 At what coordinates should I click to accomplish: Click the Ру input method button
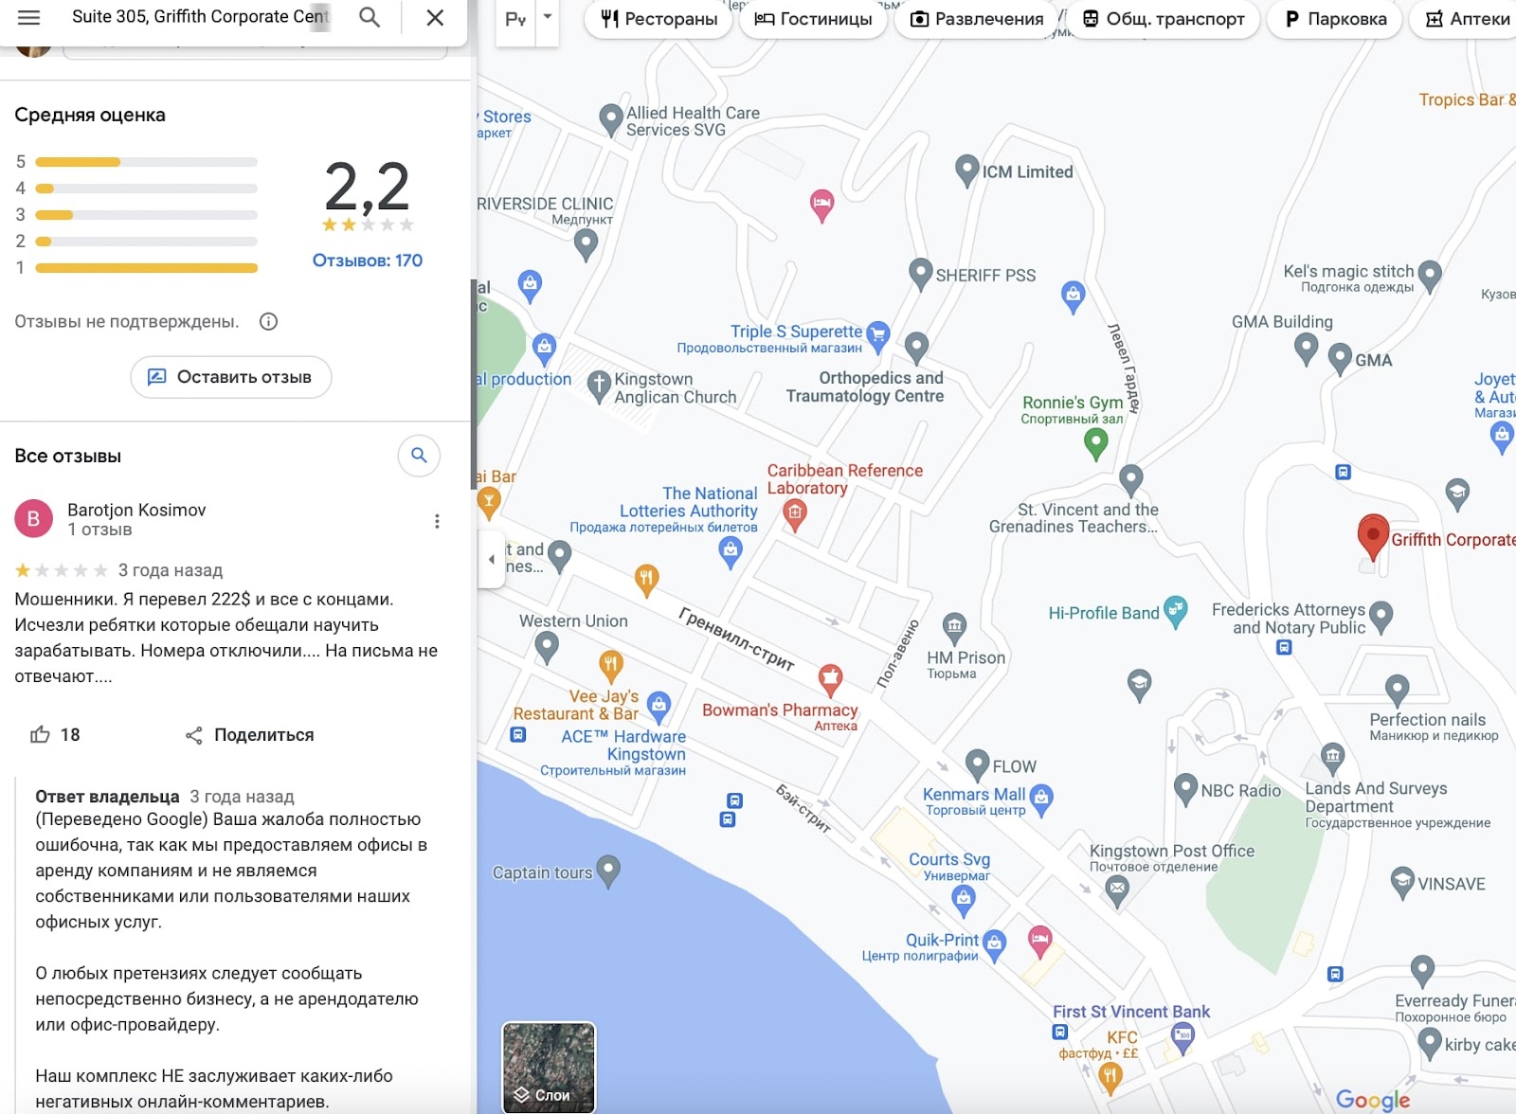pyautogui.click(x=515, y=19)
